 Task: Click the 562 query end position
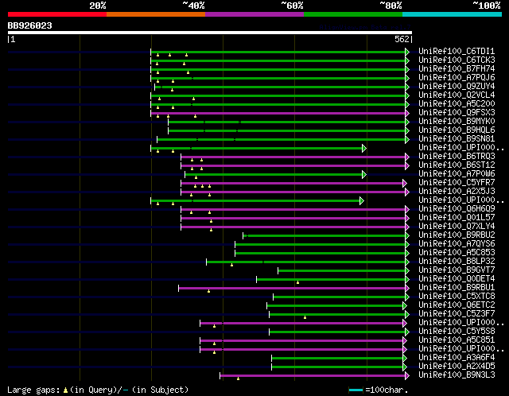coord(402,39)
